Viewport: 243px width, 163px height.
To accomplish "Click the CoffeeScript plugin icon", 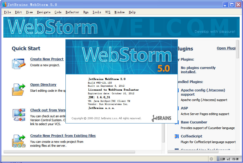I will (176, 136).
